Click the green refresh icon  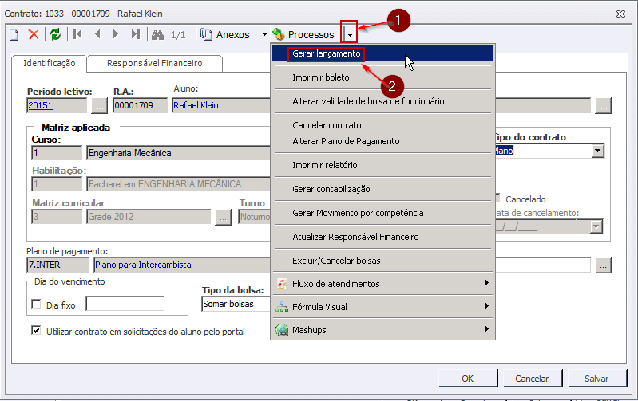tap(55, 34)
